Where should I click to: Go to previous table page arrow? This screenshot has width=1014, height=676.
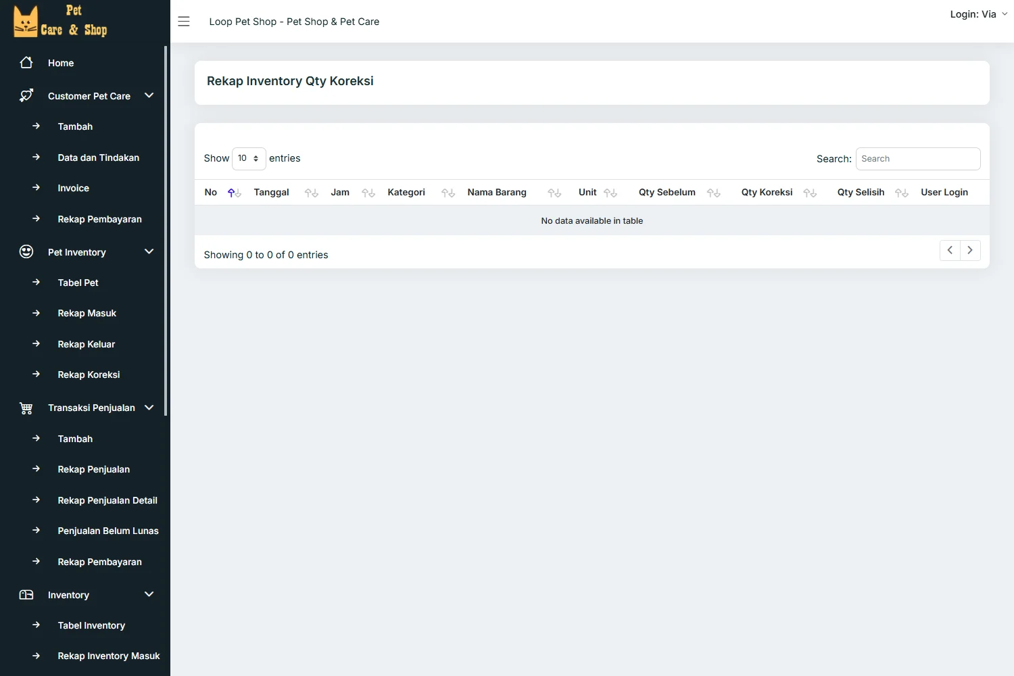[950, 250]
